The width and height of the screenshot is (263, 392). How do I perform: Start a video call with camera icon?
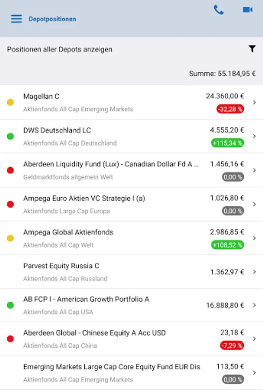pos(247,10)
